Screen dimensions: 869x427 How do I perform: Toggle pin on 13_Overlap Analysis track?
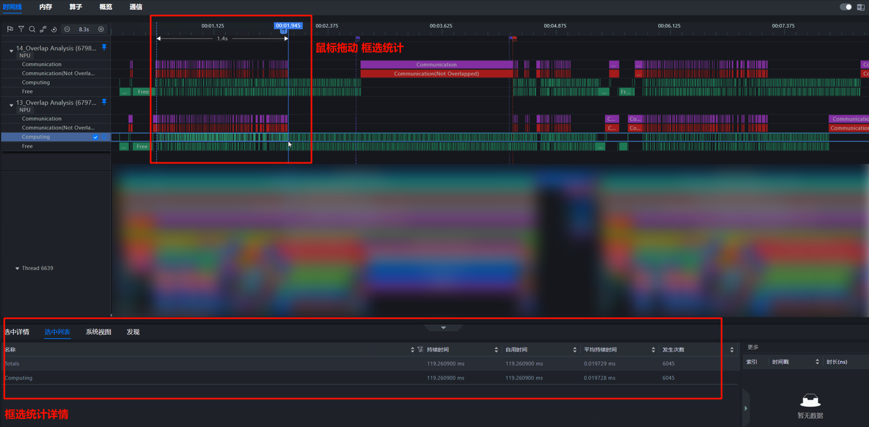[x=104, y=102]
